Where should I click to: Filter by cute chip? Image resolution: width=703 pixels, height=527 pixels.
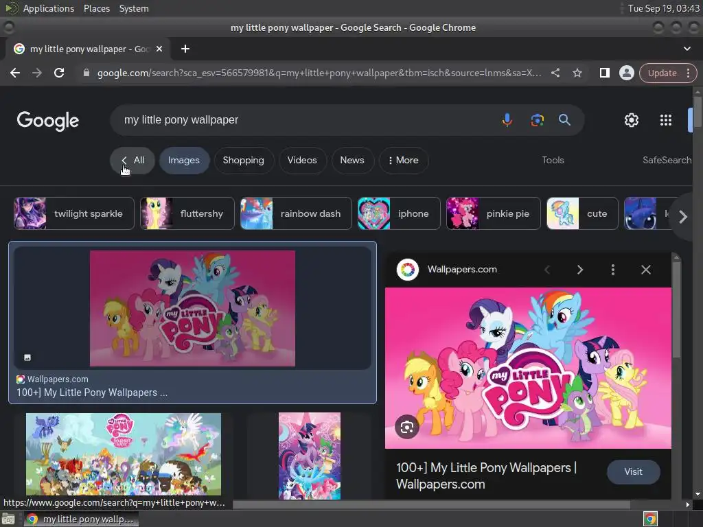click(582, 214)
